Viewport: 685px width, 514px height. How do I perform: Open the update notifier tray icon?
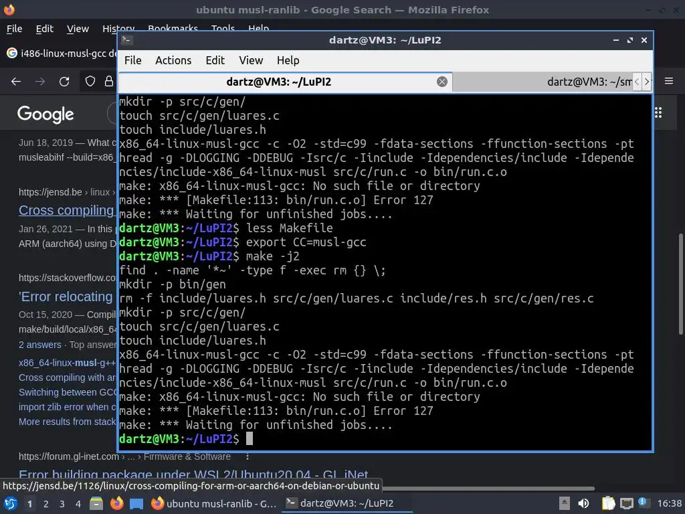[643, 502]
